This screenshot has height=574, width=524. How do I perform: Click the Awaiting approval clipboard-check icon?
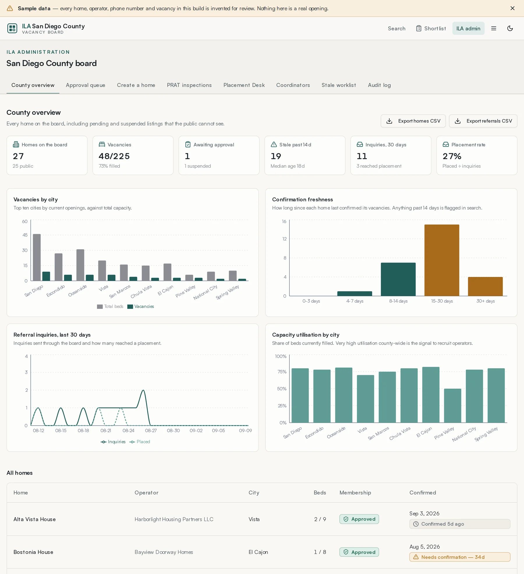188,145
